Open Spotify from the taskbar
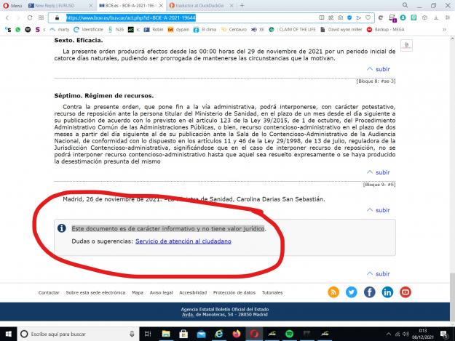This screenshot has height=341, width=455. (289, 334)
